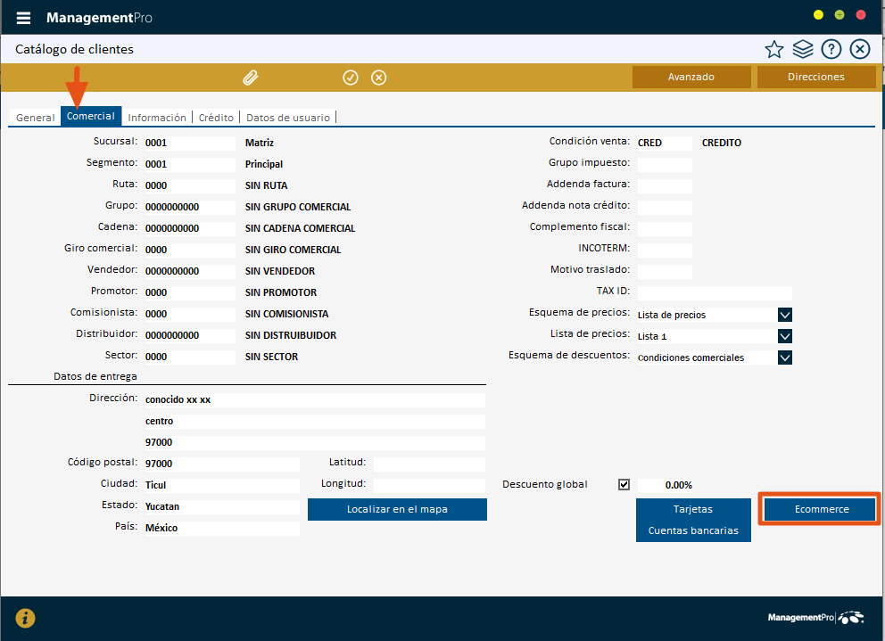This screenshot has width=885, height=641.
Task: Click the TAX ID field
Action: point(715,292)
